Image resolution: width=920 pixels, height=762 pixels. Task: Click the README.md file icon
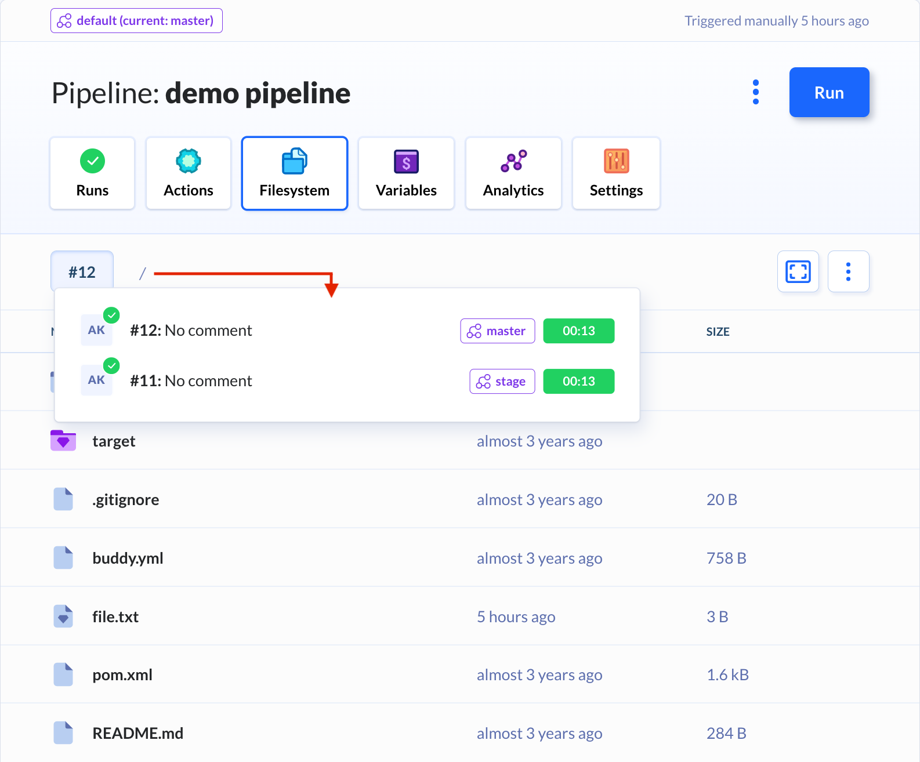pos(63,732)
